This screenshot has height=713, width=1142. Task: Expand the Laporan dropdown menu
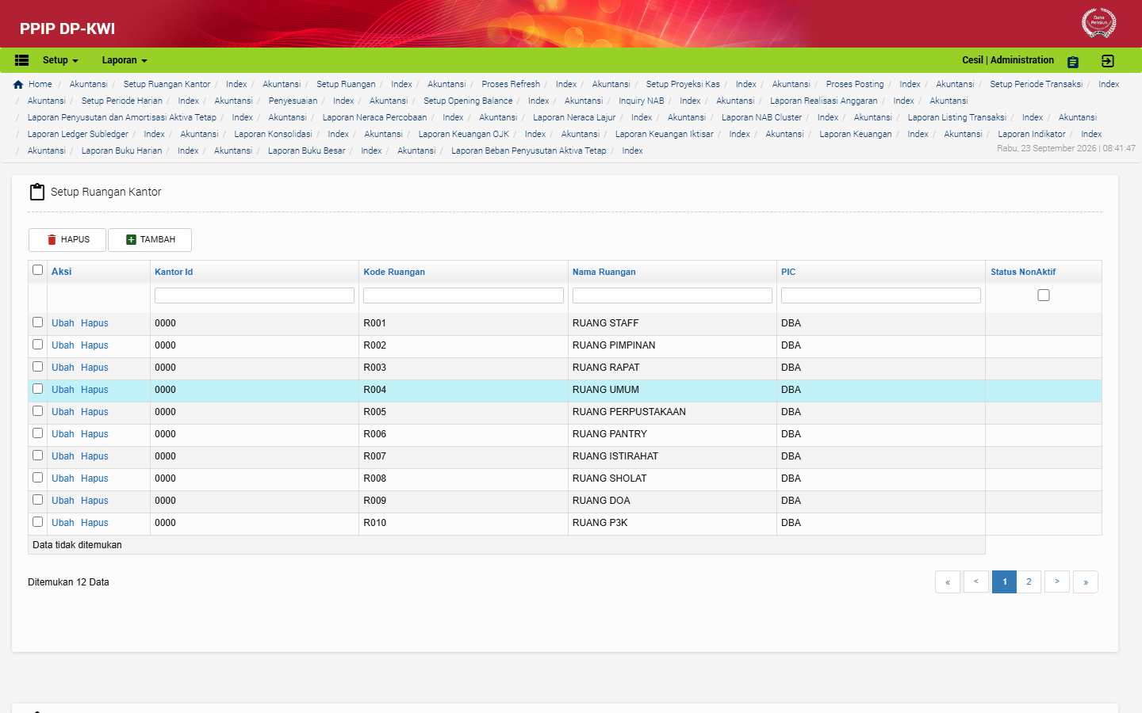click(x=125, y=60)
